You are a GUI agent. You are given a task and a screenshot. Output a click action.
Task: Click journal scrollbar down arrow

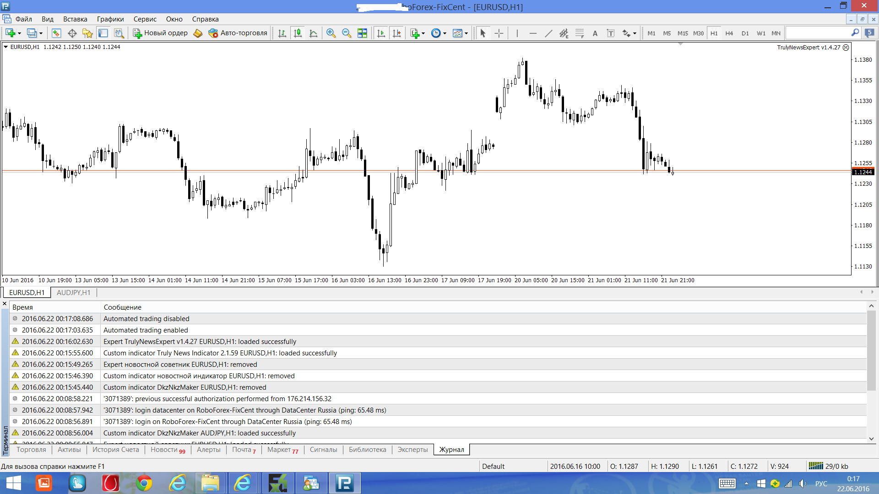point(871,439)
